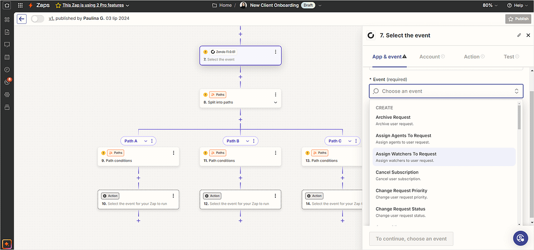This screenshot has height=250, width=534.
Task: Open three-dot menu on Zendo step 7
Action: [x=275, y=52]
